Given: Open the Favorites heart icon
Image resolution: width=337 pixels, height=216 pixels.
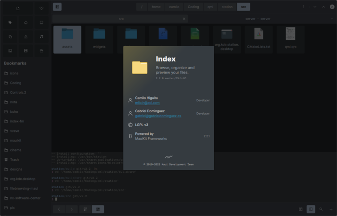Looking at the screenshot, I should (41, 8).
